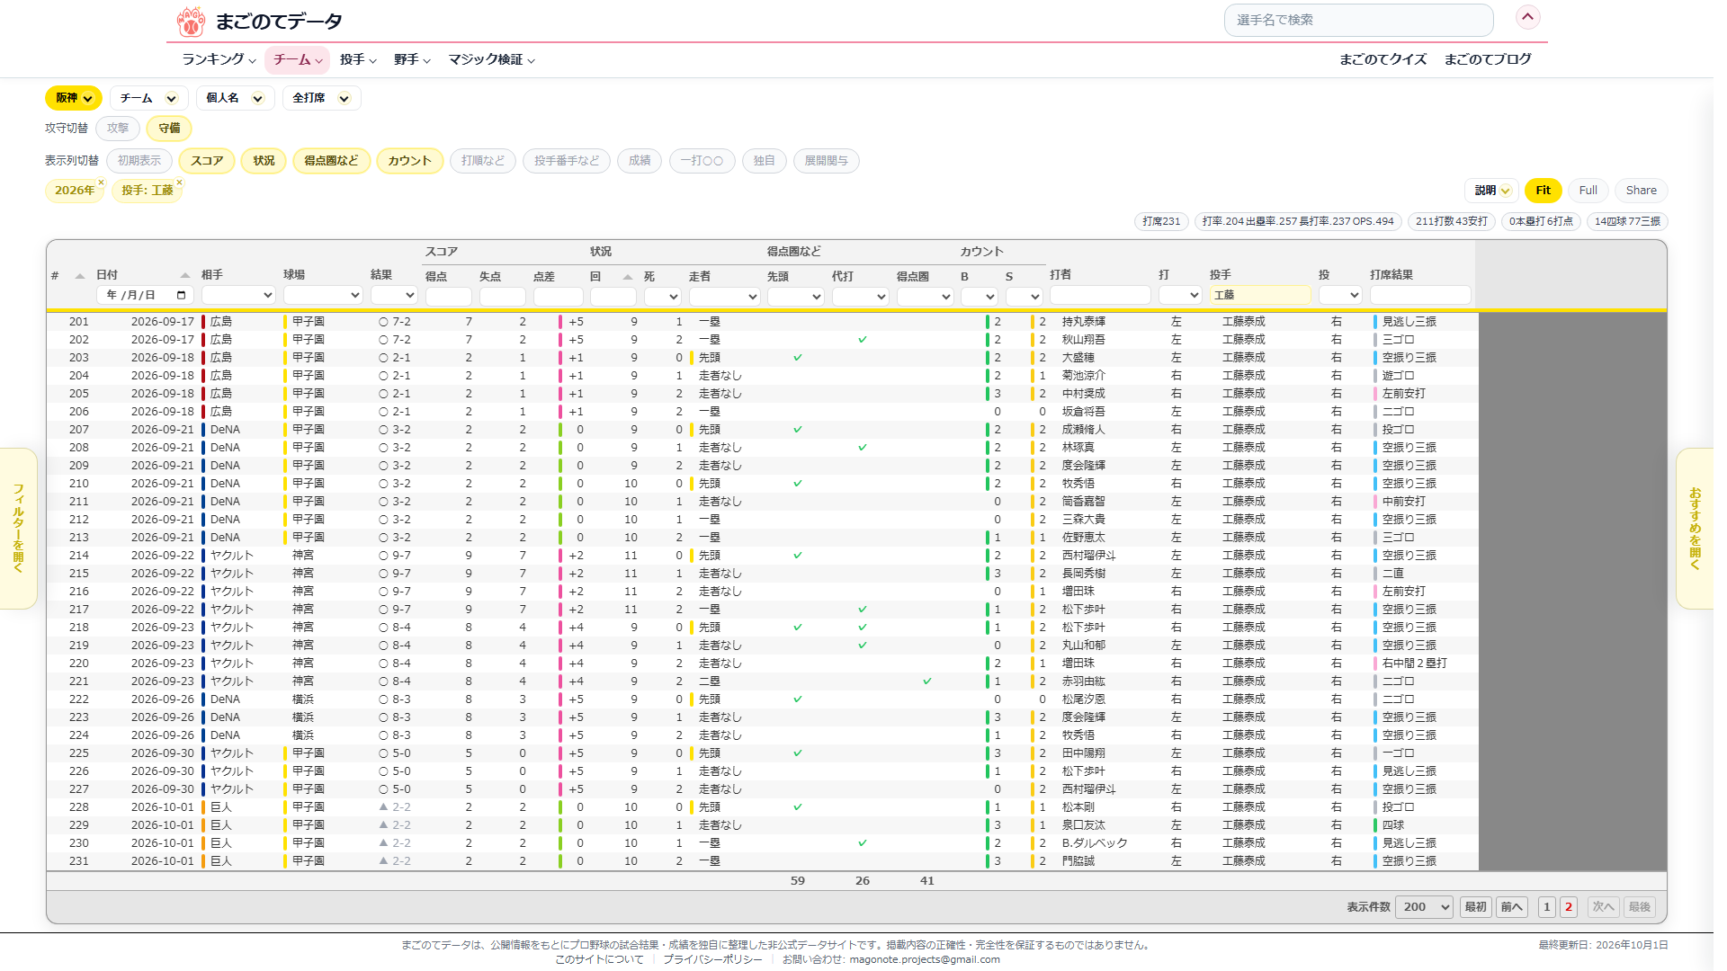The image size is (1727, 971).
Task: Toggle 攻撃 mode
Action: tap(118, 129)
